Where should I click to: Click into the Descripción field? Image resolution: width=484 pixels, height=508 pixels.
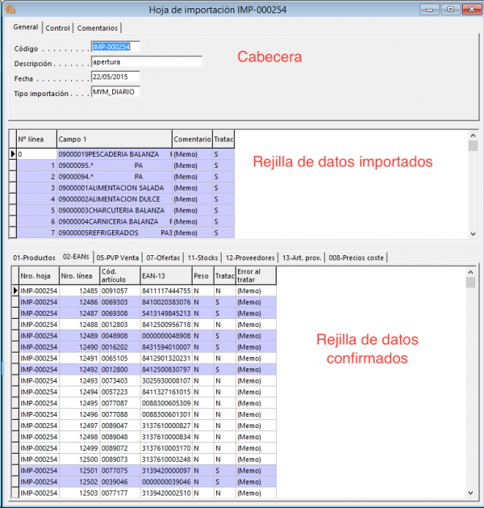tap(145, 62)
